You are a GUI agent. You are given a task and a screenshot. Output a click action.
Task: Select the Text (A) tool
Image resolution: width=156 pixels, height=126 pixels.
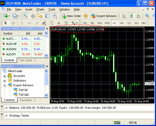click(59, 23)
